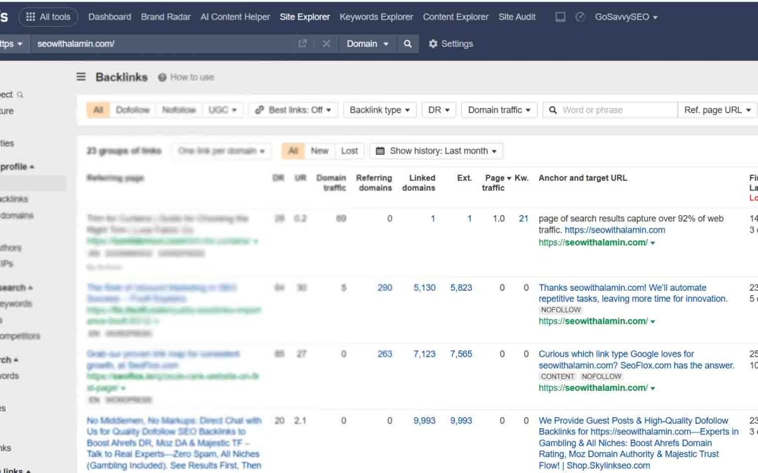The image size is (758, 473).
Task: Open the Curious which link type anchor
Action: (636, 359)
